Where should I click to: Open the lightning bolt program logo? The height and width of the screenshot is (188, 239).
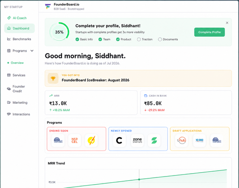point(91,140)
